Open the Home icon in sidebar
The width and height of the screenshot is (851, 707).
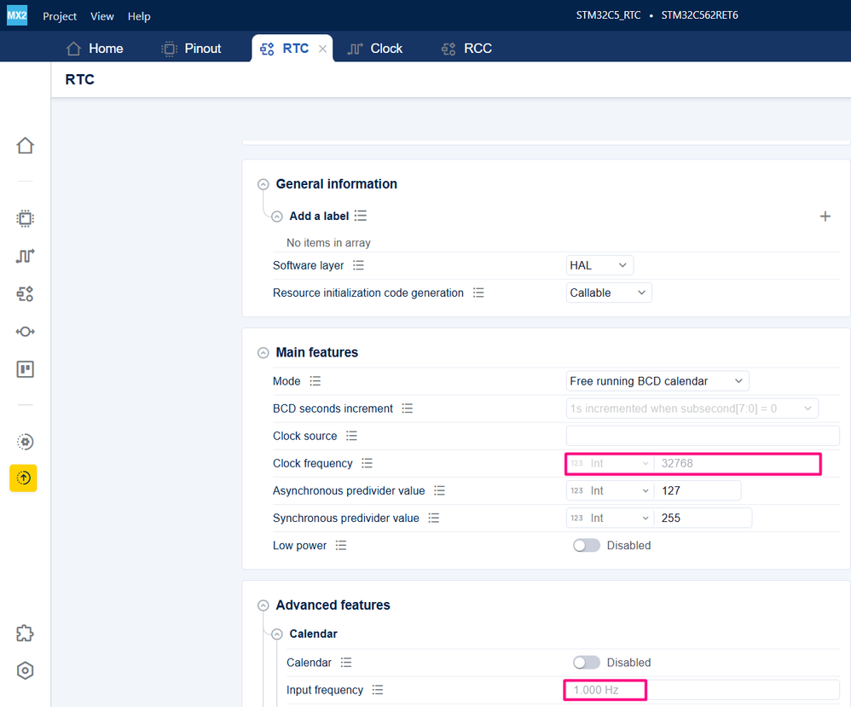25,146
